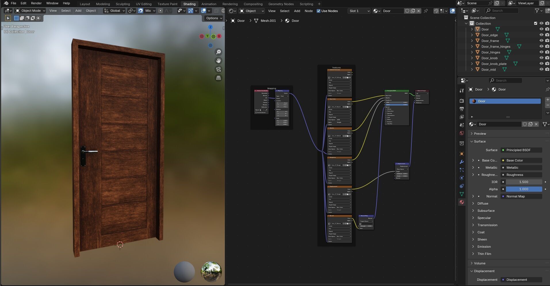Hide Door_hinges object with eye icon

(x=541, y=52)
